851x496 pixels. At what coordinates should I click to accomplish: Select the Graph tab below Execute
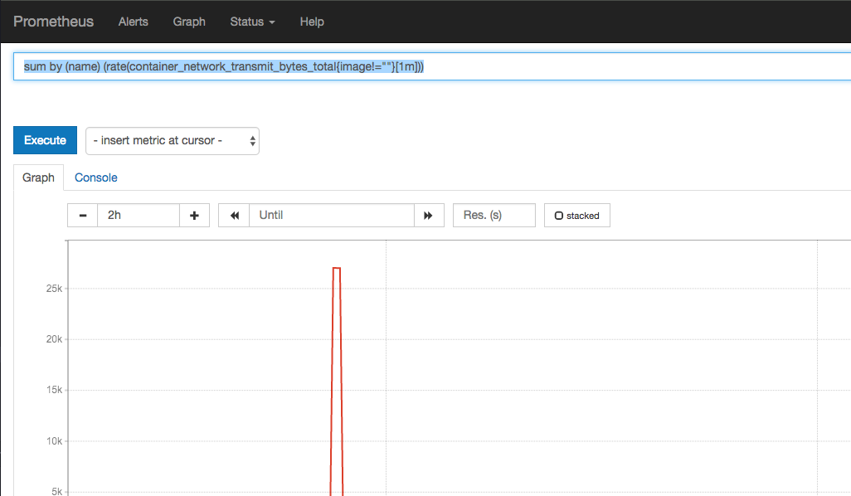[38, 177]
